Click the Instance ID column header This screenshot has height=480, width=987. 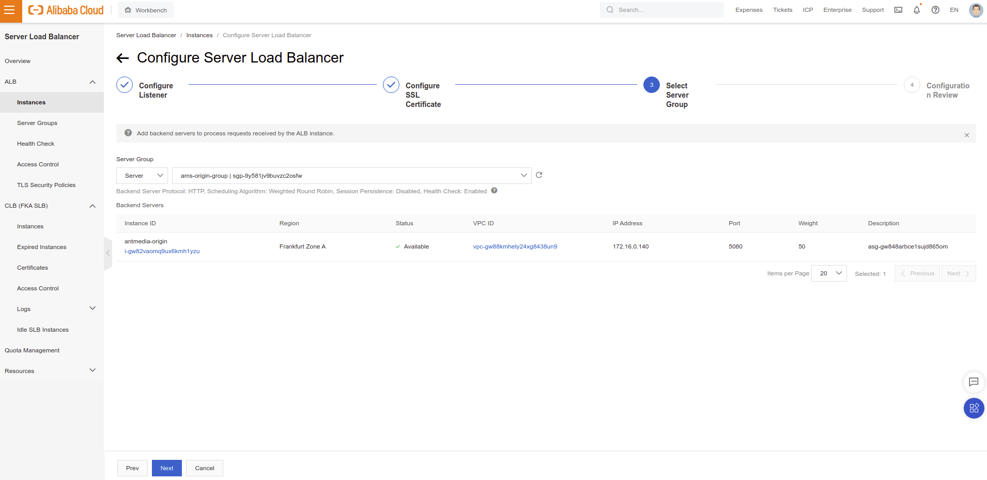[140, 223]
